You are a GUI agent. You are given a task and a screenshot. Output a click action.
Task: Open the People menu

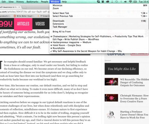(x=45, y=2)
